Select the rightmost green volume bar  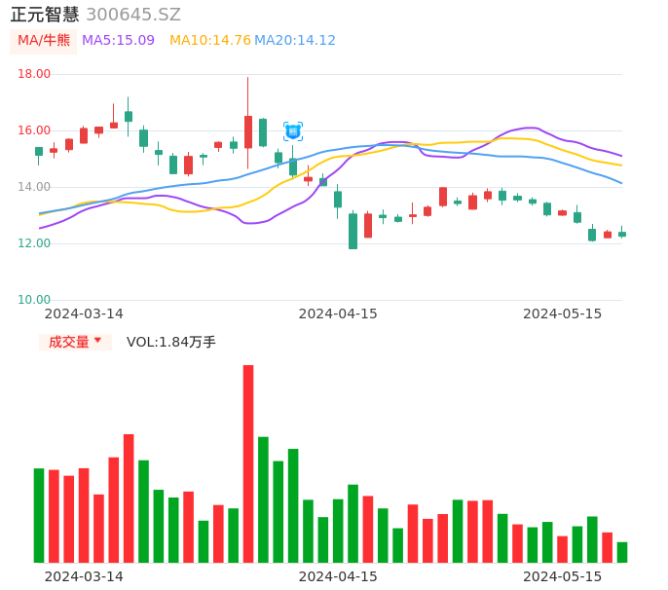[x=622, y=552]
